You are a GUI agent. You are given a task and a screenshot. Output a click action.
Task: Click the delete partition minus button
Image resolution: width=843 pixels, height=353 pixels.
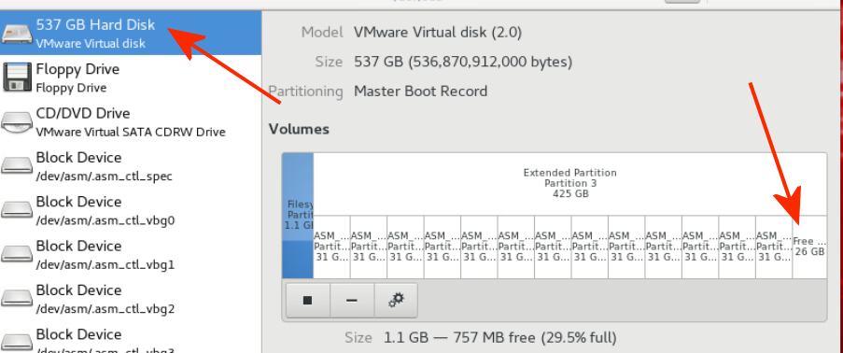pyautogui.click(x=352, y=301)
